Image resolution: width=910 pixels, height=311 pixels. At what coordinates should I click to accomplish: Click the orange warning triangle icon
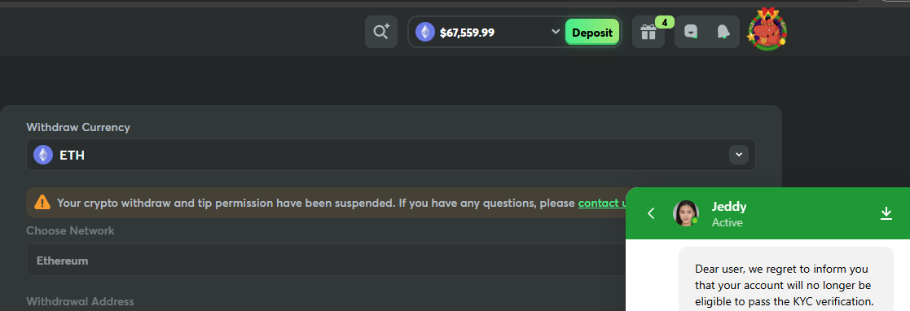42,202
